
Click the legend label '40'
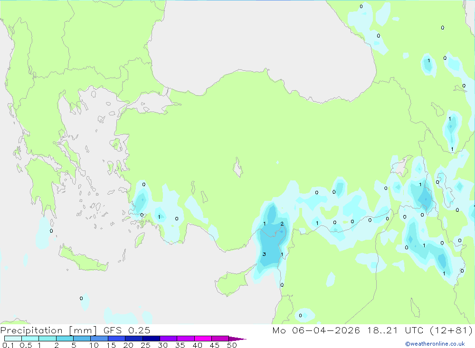pos(198,345)
